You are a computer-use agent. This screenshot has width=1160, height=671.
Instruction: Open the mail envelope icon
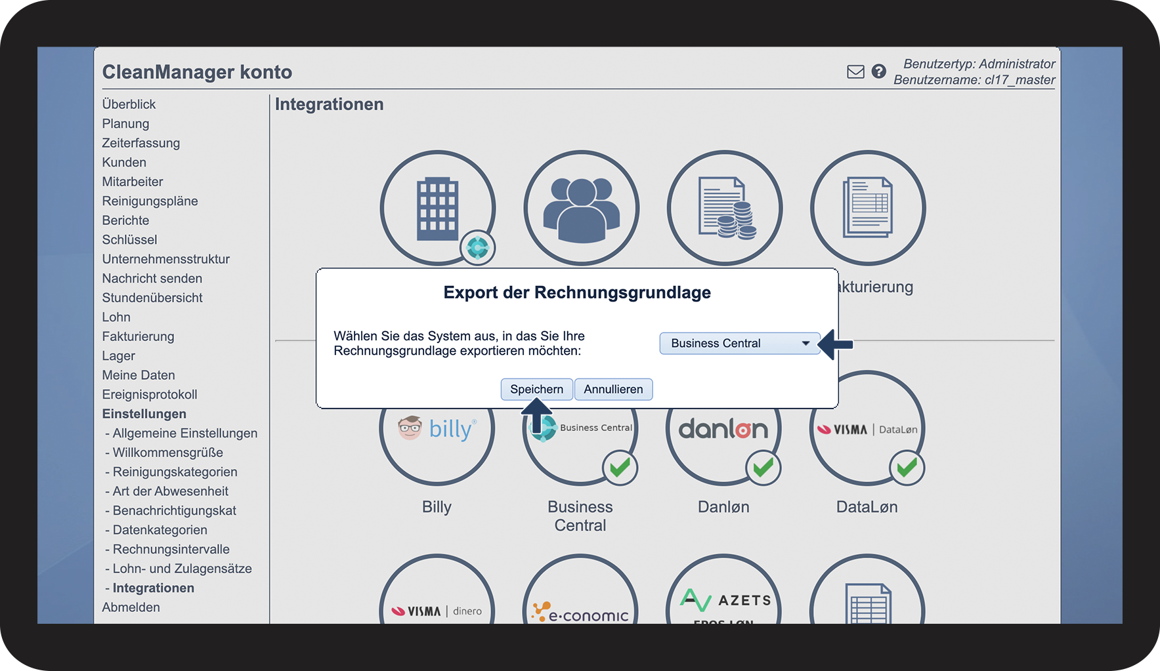(855, 72)
